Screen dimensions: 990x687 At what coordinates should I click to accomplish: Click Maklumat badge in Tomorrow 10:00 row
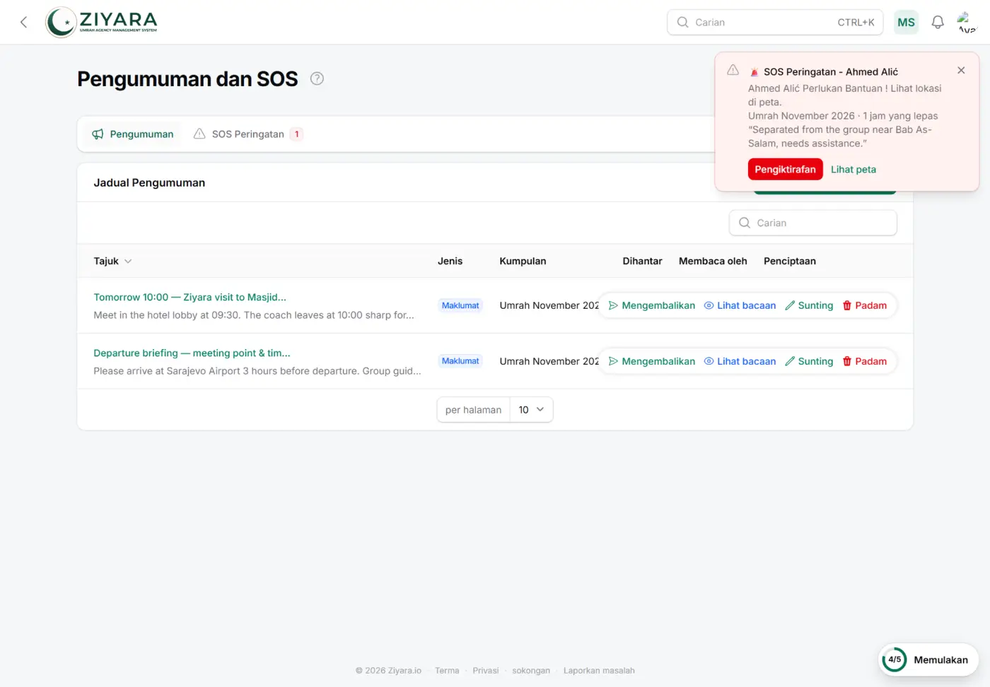[x=460, y=305]
